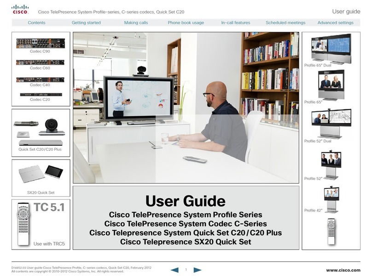Viewport: 372px width, 279px height.
Task: Click 'Cisco TelePresence System Profile Series' title line
Action: coord(186,215)
